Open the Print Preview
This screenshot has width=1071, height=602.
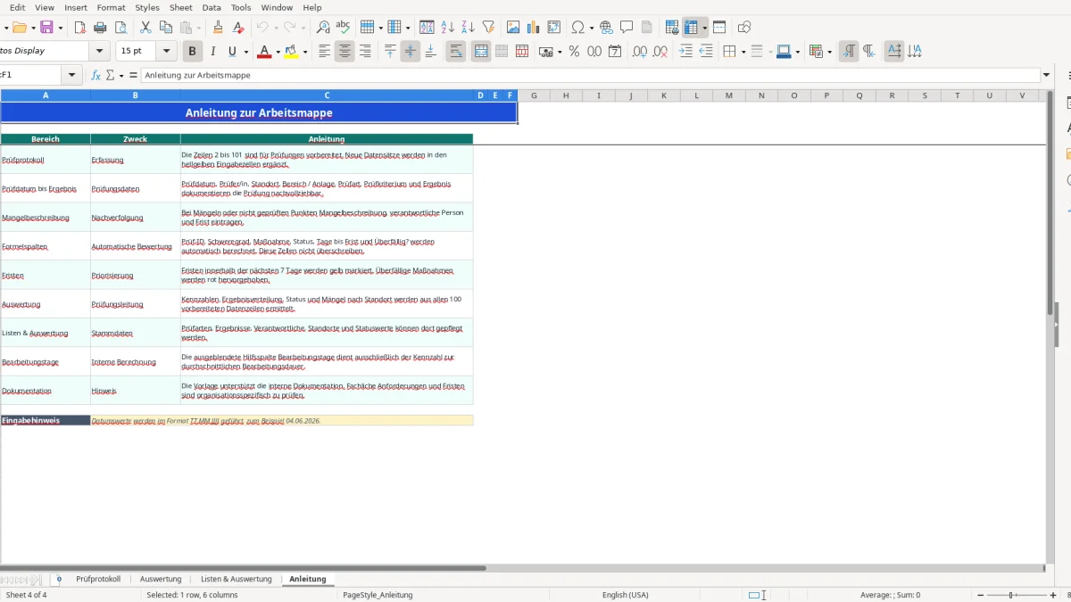pos(120,28)
